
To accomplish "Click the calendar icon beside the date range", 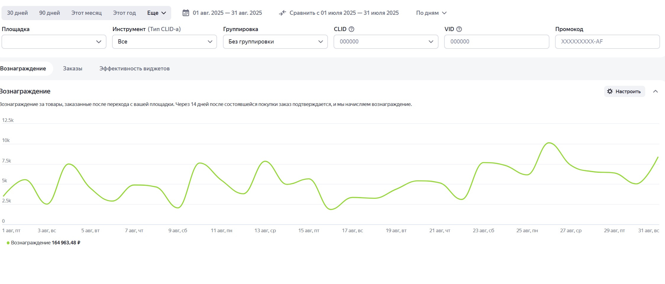I will (186, 13).
